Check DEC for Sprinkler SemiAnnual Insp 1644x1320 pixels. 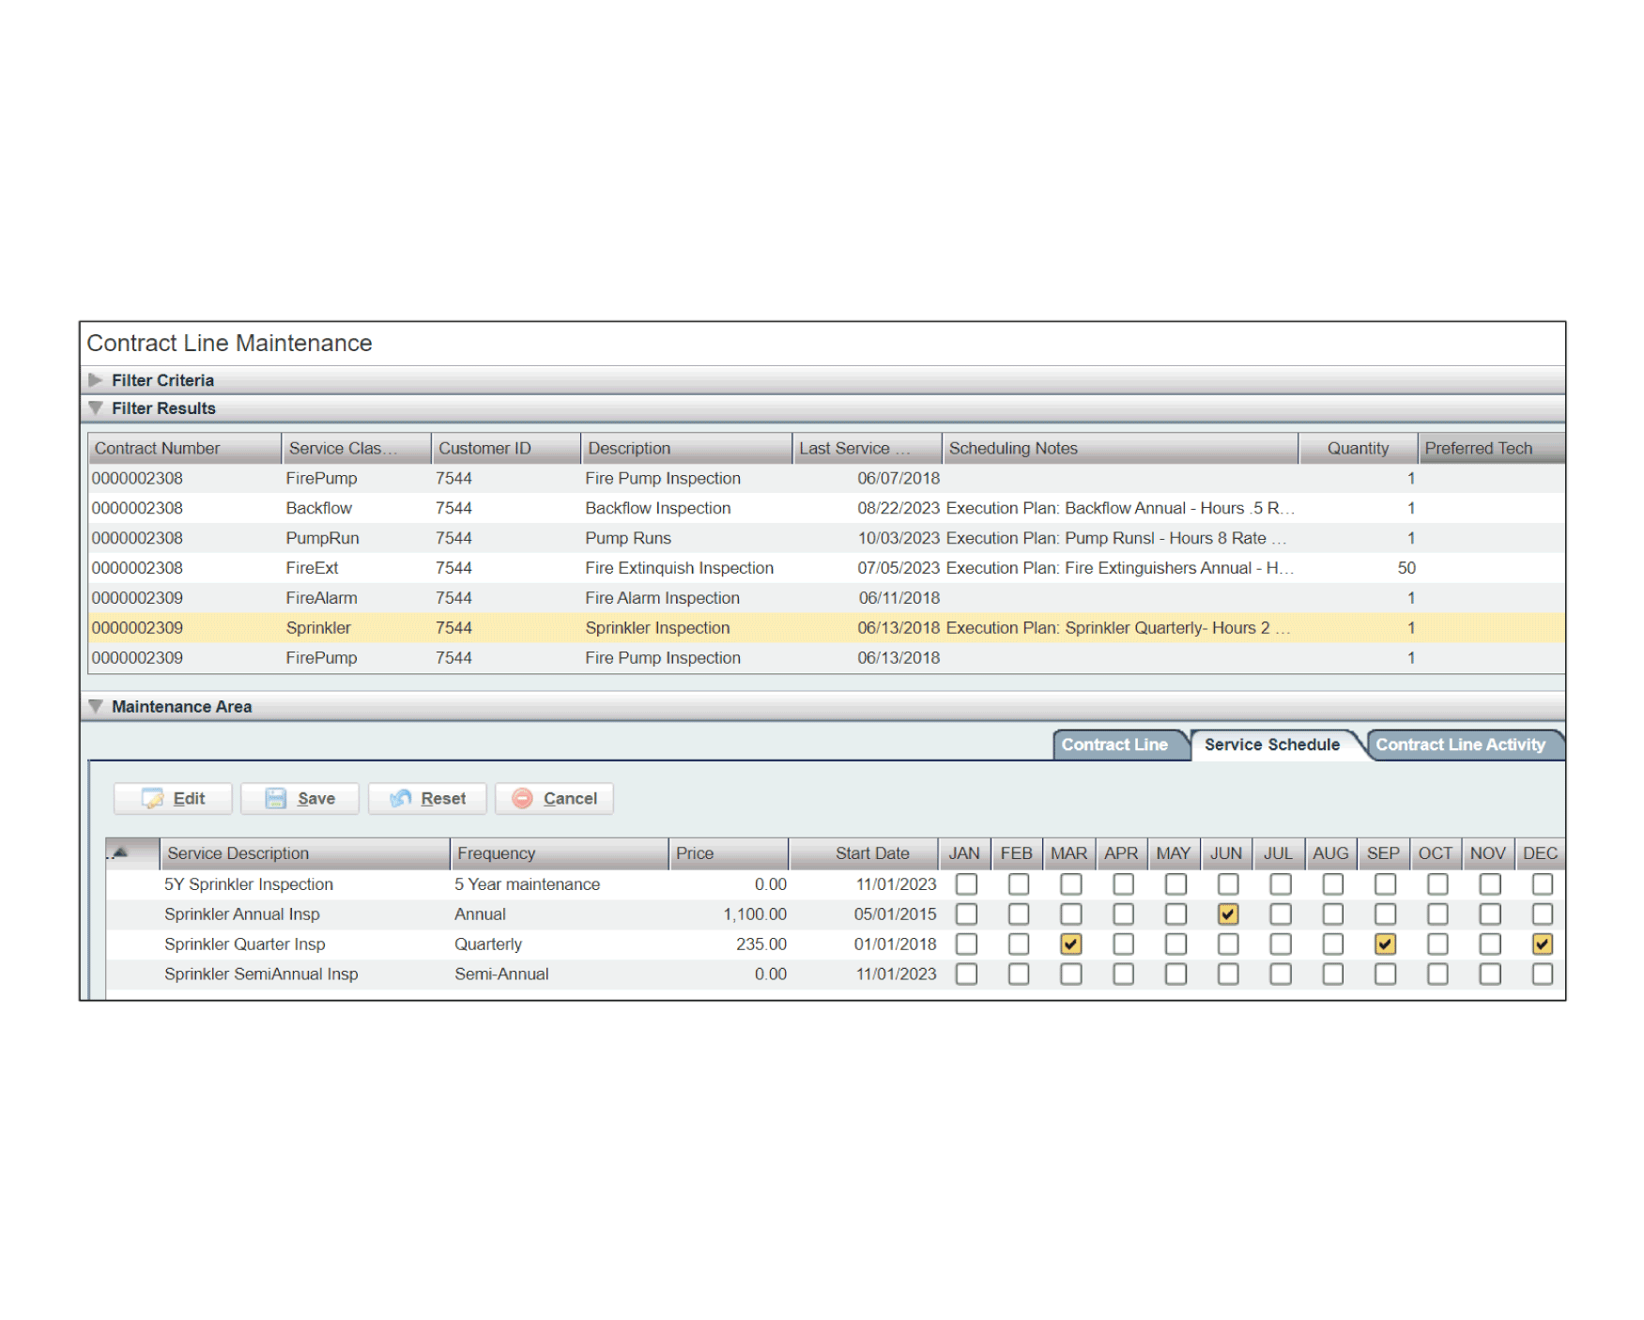click(1542, 974)
